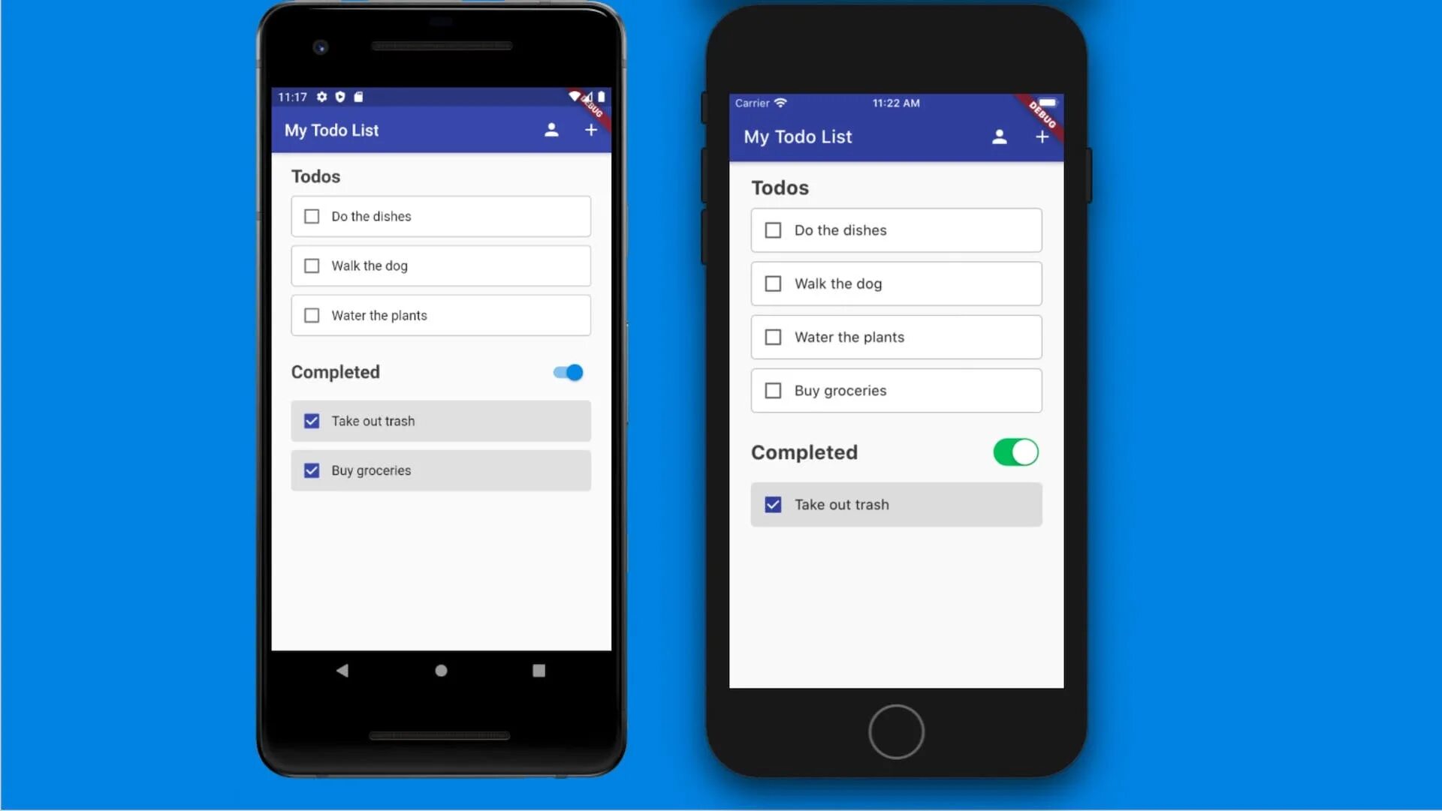The image size is (1442, 811).
Task: Expand the Completed section label
Action: 336,371
